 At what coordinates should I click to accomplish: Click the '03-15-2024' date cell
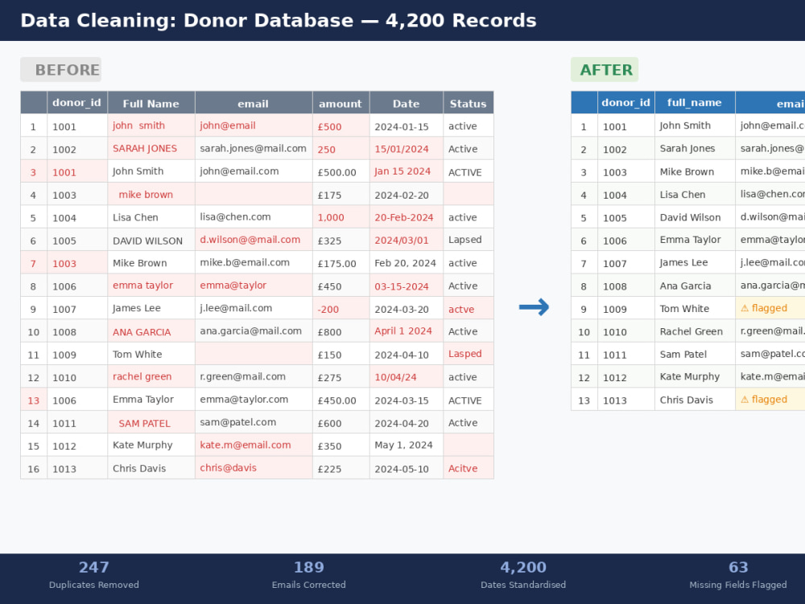tap(406, 286)
